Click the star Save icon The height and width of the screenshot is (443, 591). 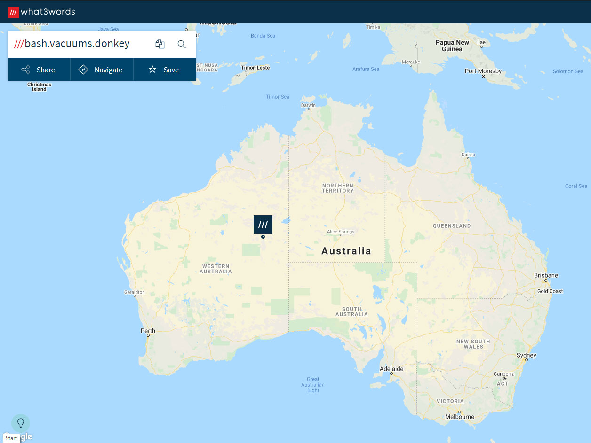(152, 70)
